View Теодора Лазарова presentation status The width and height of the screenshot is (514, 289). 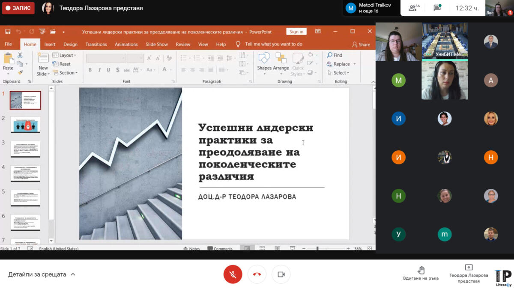coord(469,274)
